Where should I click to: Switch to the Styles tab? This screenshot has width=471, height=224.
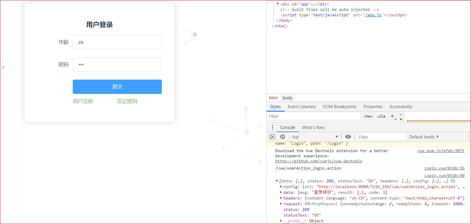click(275, 107)
